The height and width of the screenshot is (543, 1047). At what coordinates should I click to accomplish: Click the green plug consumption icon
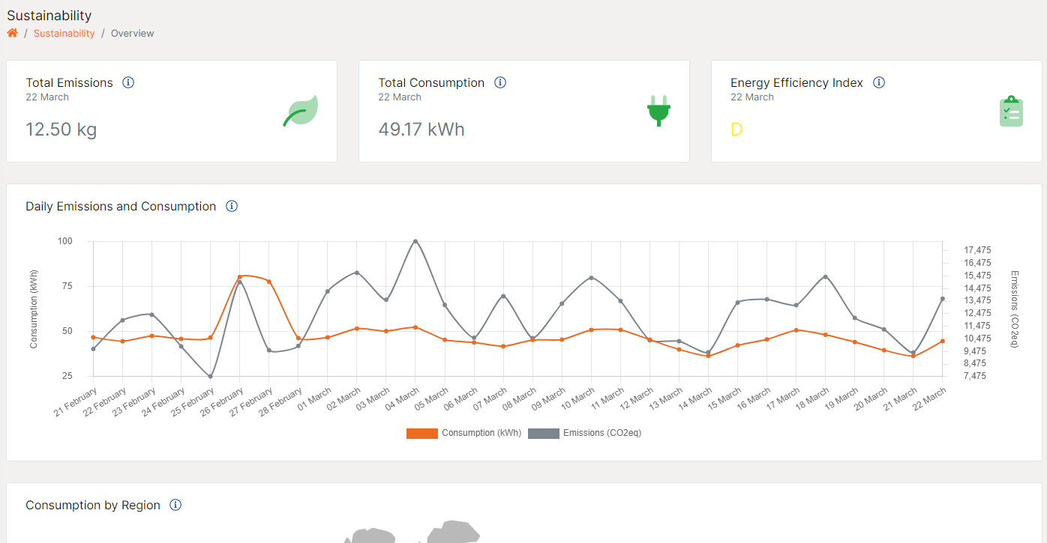click(658, 111)
